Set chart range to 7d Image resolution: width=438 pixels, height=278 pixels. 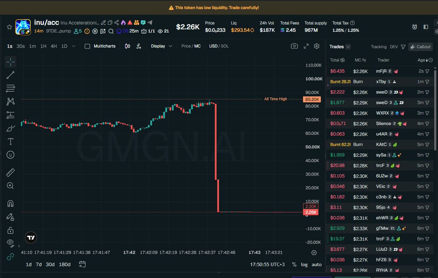tap(39, 264)
